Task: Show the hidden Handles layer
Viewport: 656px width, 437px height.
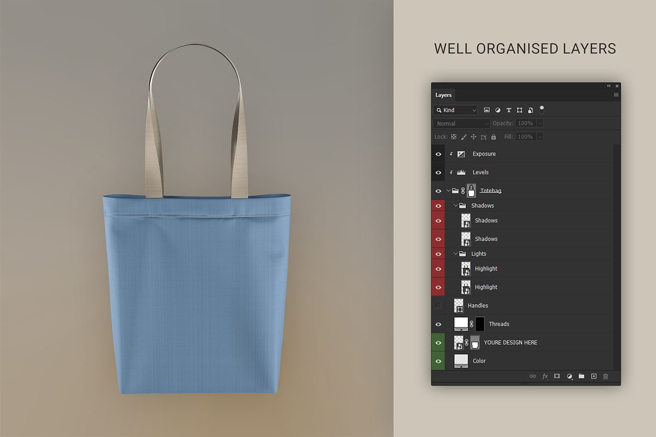Action: 438,305
